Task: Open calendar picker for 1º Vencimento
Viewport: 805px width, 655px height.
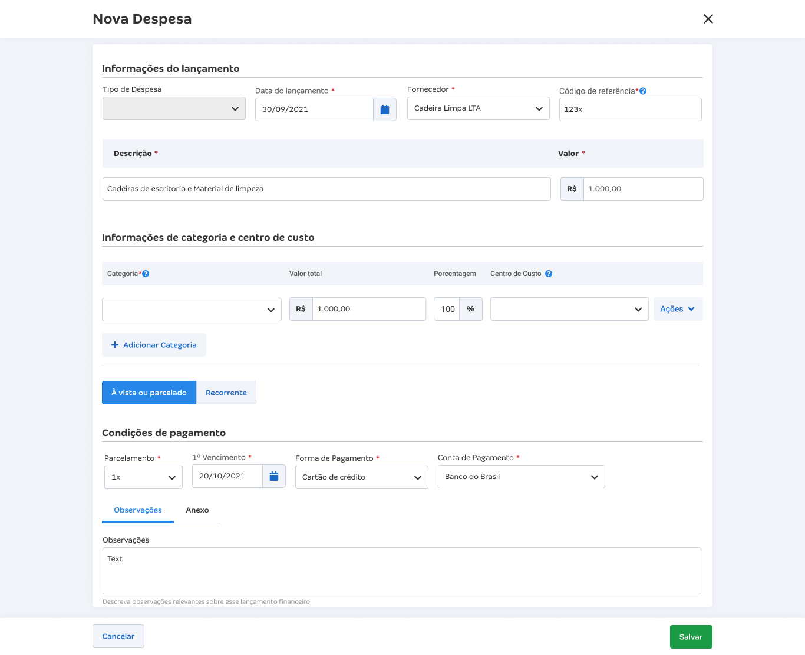Action: (274, 476)
